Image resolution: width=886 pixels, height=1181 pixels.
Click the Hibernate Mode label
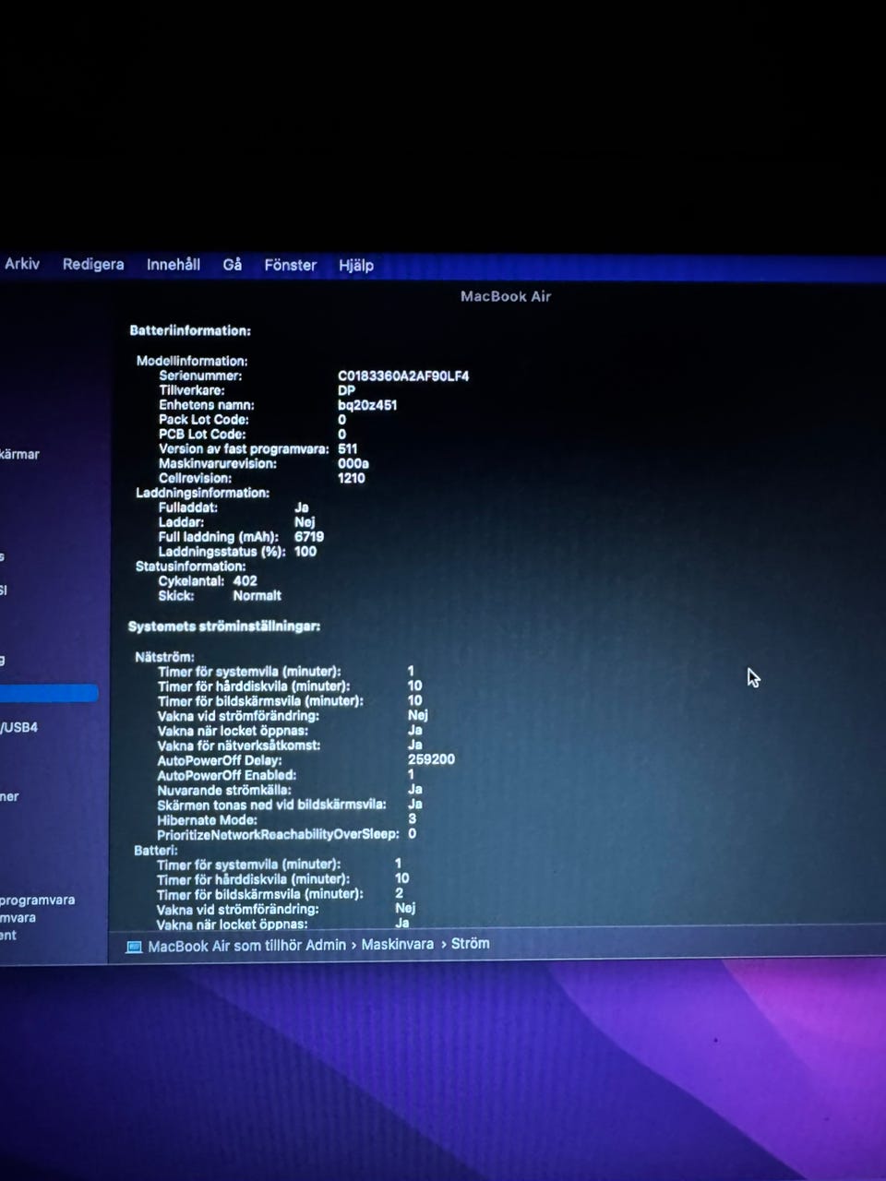(x=207, y=819)
